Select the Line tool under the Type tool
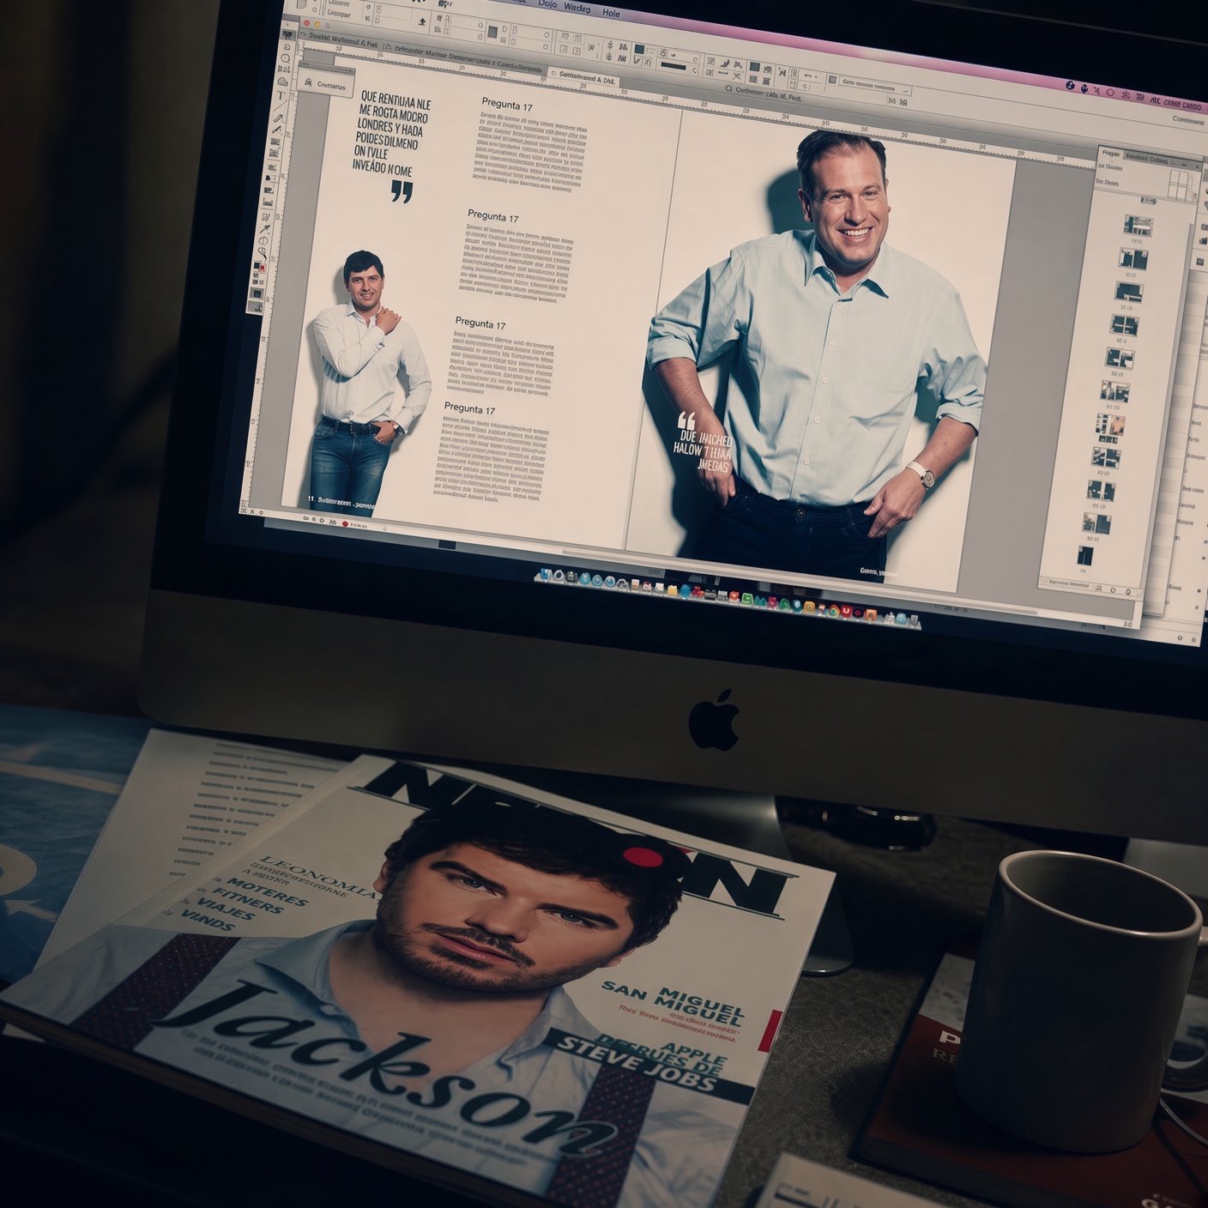Screen dimensions: 1208x1208 [x=280, y=106]
